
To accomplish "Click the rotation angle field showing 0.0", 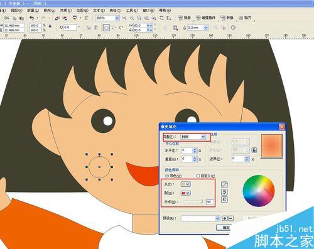I will point(70,28).
